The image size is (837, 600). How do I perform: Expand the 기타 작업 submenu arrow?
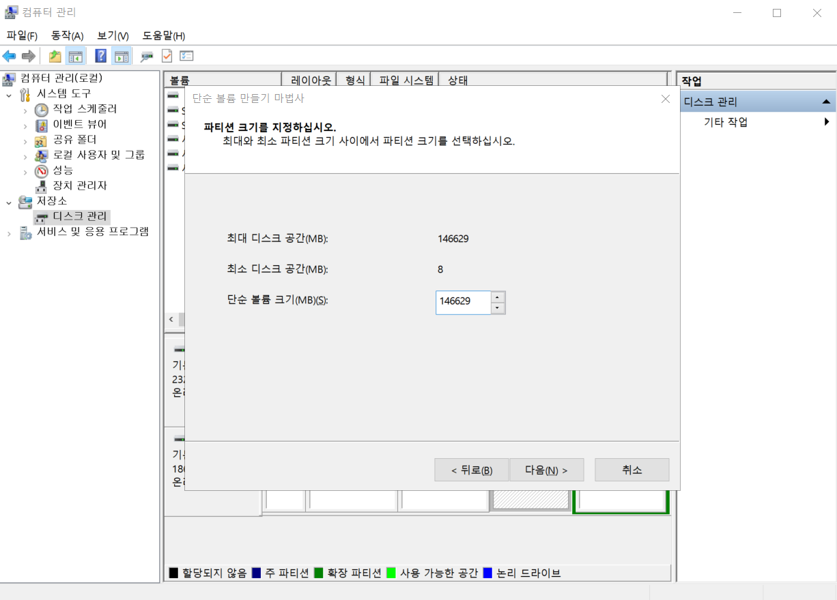pyautogui.click(x=827, y=121)
